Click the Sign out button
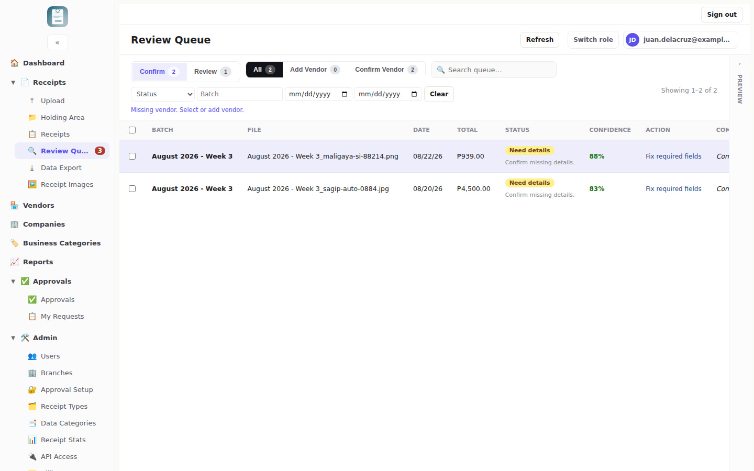The width and height of the screenshot is (754, 471). pyautogui.click(x=722, y=15)
